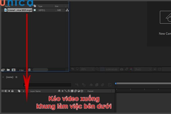Click the blue time navigator start handle
The height and width of the screenshot is (114, 171).
point(116,84)
